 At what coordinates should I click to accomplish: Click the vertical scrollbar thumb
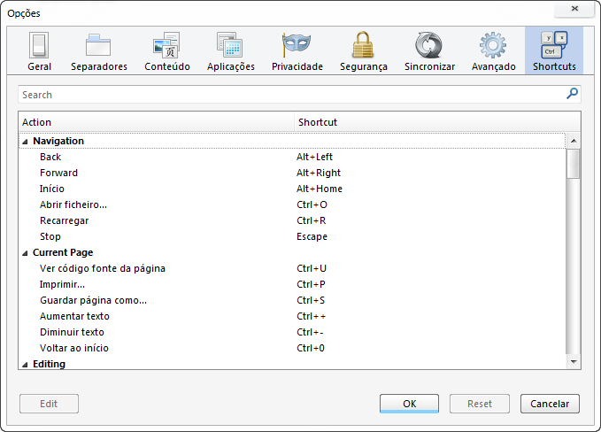pos(574,164)
